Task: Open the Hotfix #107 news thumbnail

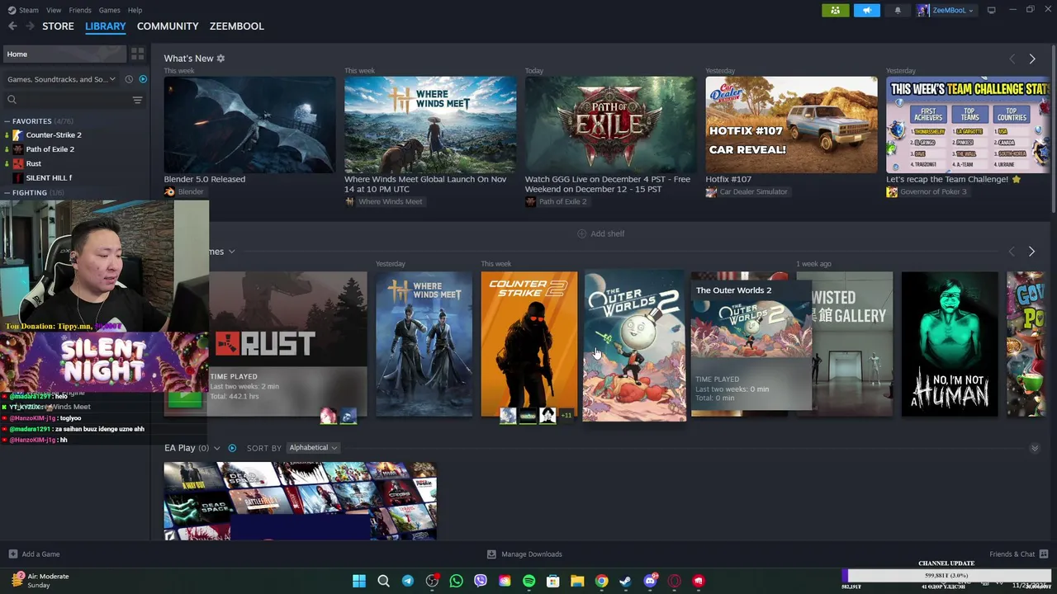Action: (791, 125)
